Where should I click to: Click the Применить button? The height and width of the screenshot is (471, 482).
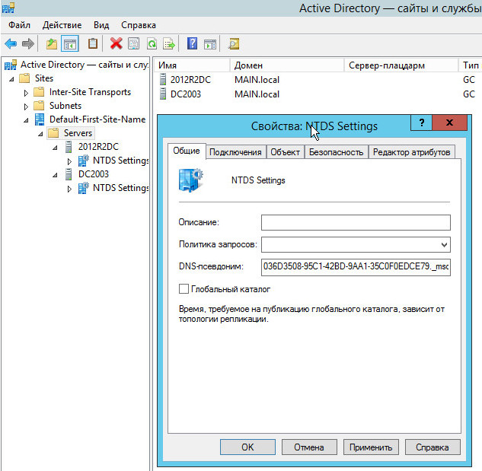click(x=371, y=447)
